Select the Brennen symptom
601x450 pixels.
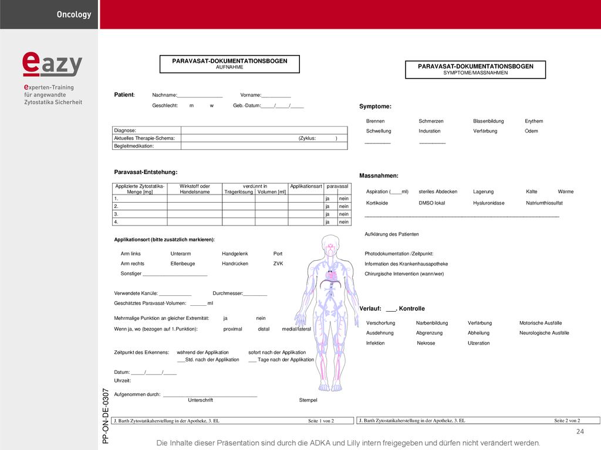coord(375,121)
